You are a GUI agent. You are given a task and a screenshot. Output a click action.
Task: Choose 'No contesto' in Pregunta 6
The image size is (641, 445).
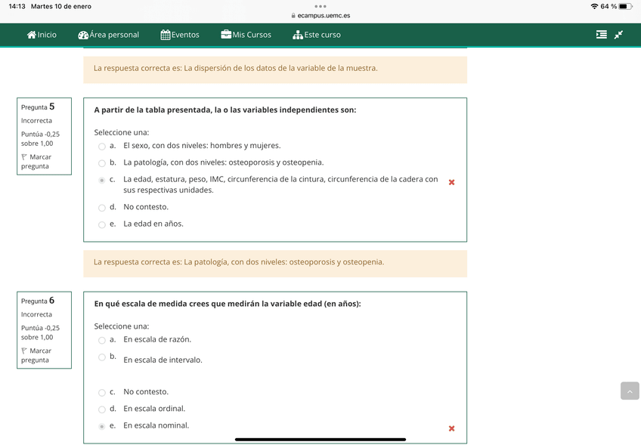[x=101, y=392]
